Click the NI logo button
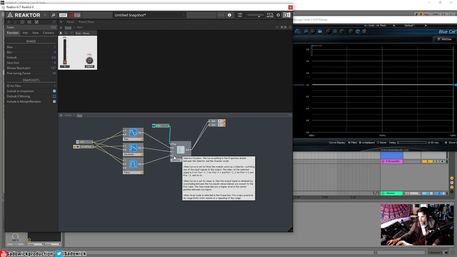Image resolution: width=457 pixels, height=257 pixels. (x=287, y=15)
